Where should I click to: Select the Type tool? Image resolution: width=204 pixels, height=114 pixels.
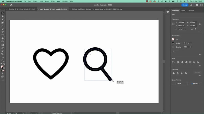pos(3,32)
